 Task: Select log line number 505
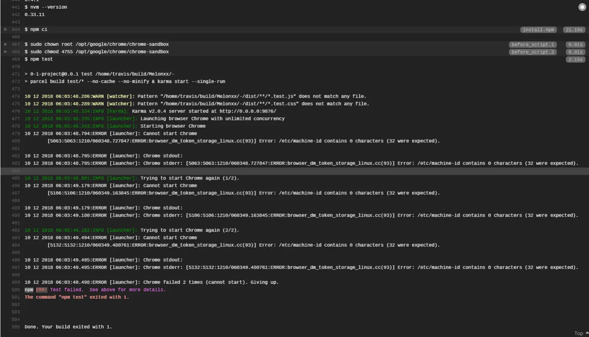[x=16, y=327]
